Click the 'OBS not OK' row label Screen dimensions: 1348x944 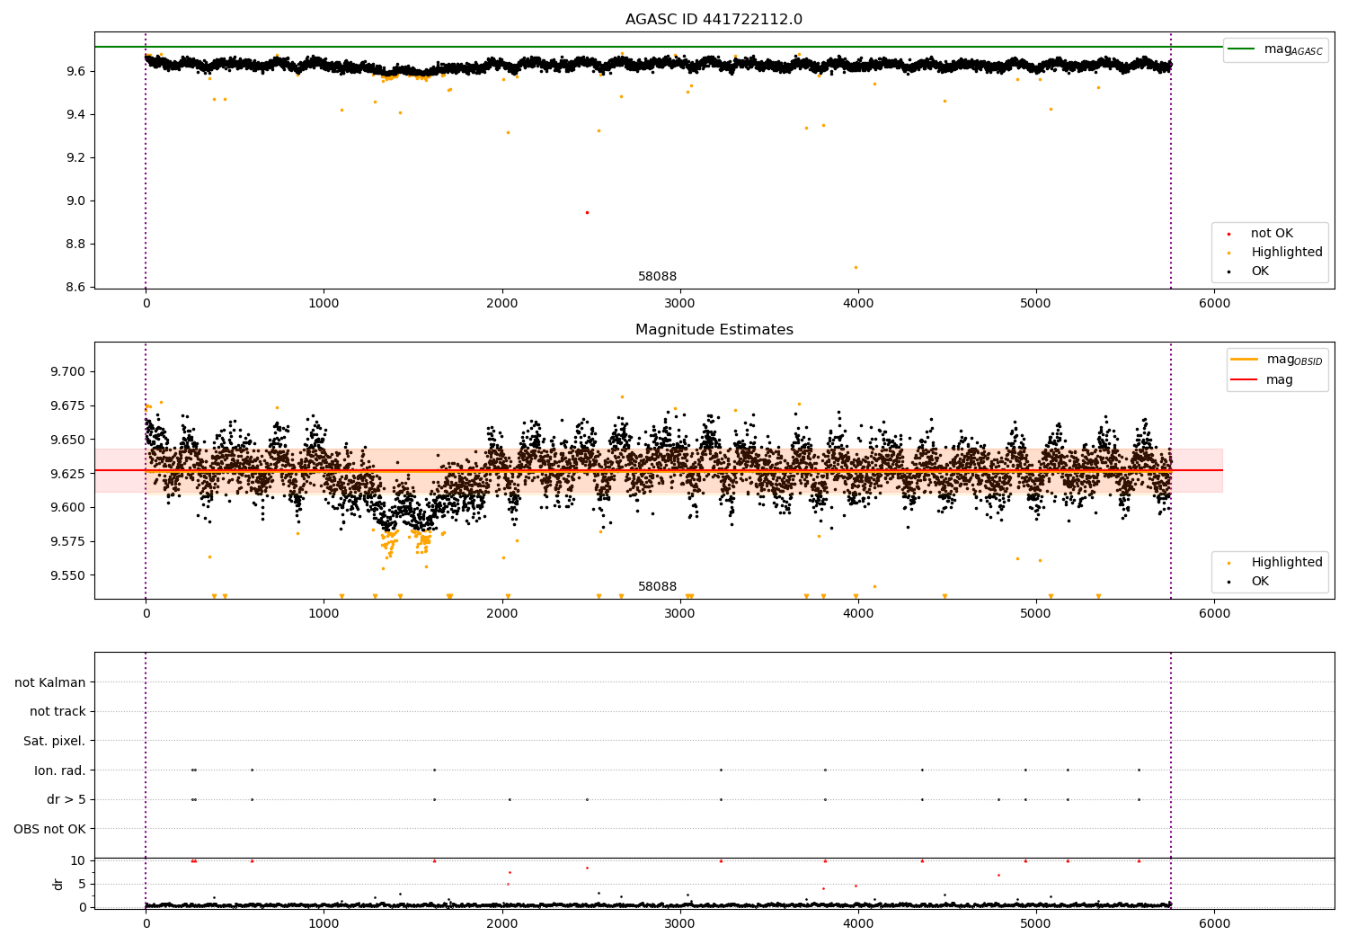pyautogui.click(x=50, y=829)
